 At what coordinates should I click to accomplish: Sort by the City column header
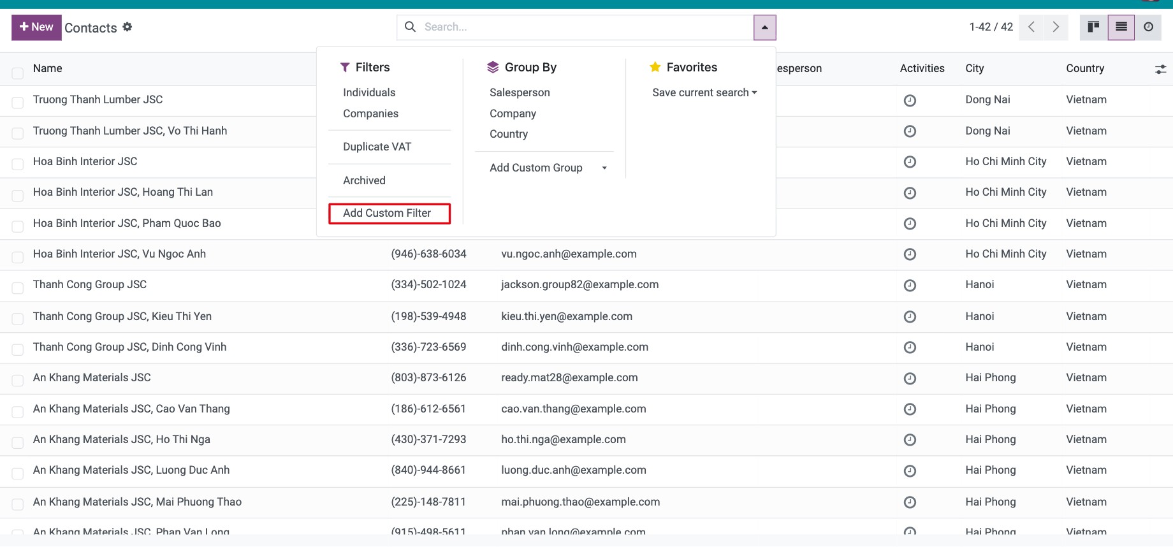pyautogui.click(x=975, y=68)
